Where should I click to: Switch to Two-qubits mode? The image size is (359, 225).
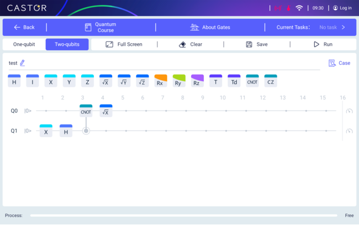point(67,44)
